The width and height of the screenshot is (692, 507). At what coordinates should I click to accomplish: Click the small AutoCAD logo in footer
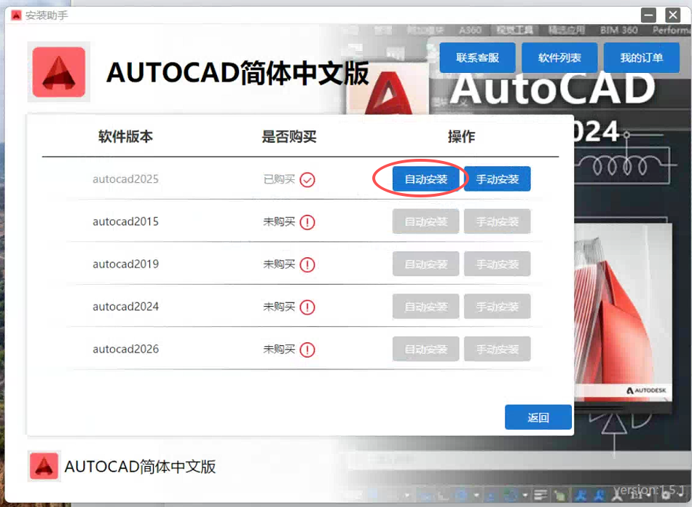44,466
